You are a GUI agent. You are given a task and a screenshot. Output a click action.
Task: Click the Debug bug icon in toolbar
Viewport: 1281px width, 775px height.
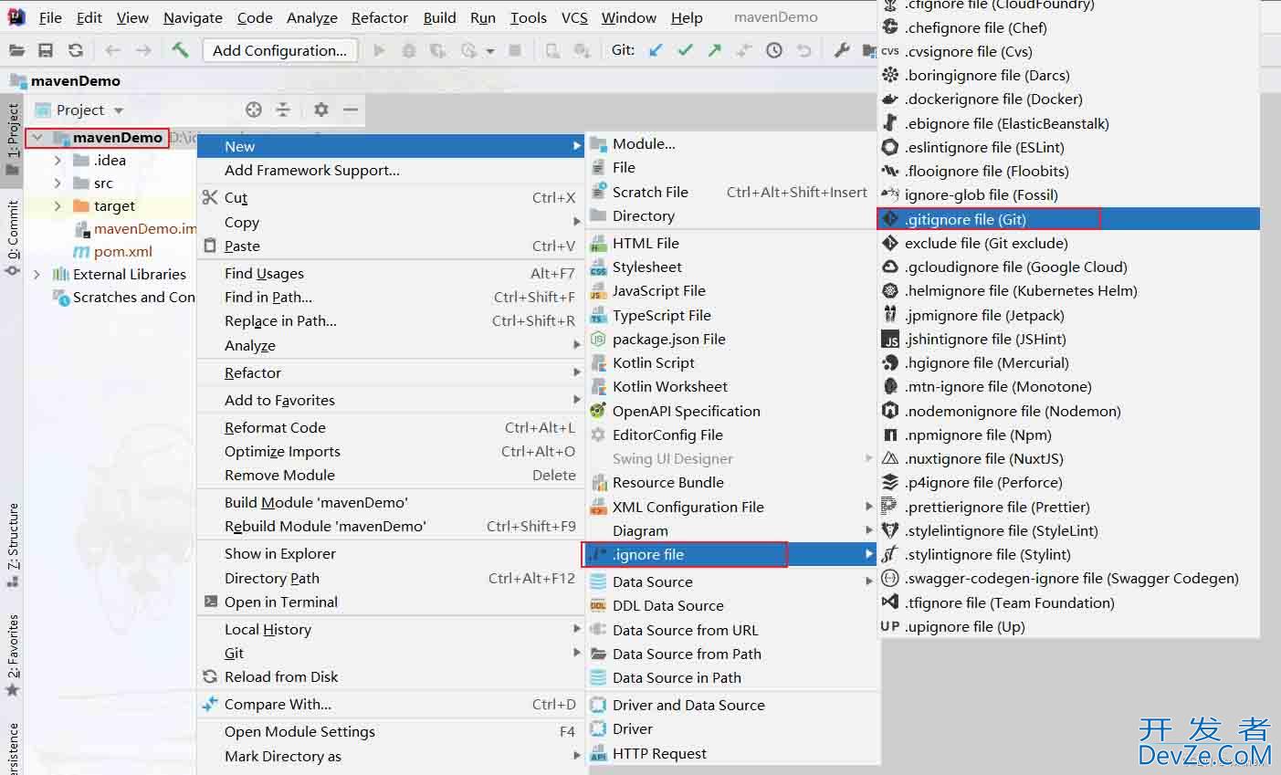(x=409, y=50)
